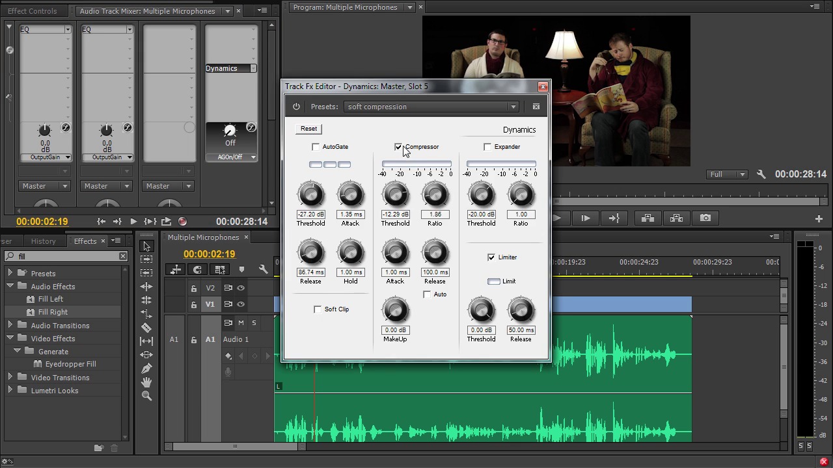The image size is (833, 468).
Task: Click the Reset button
Action: pos(308,129)
